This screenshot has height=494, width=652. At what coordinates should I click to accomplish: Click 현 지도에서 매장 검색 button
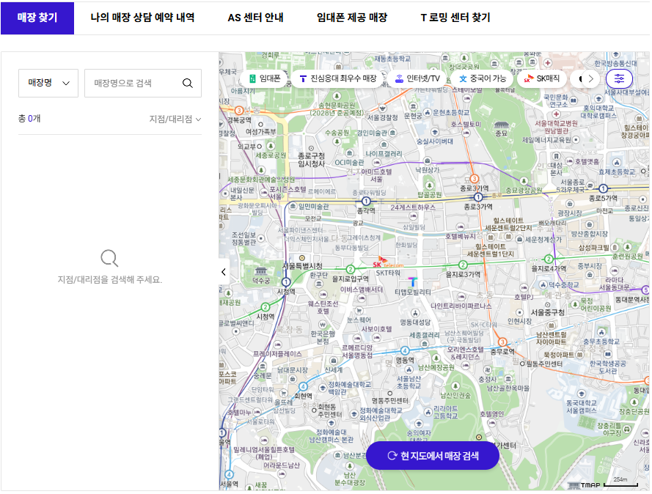[433, 456]
